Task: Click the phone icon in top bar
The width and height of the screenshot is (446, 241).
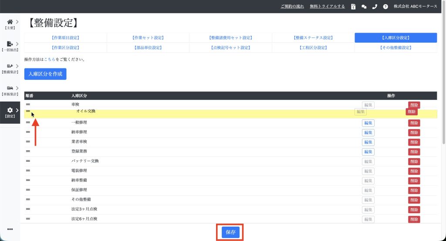Action: point(375,7)
